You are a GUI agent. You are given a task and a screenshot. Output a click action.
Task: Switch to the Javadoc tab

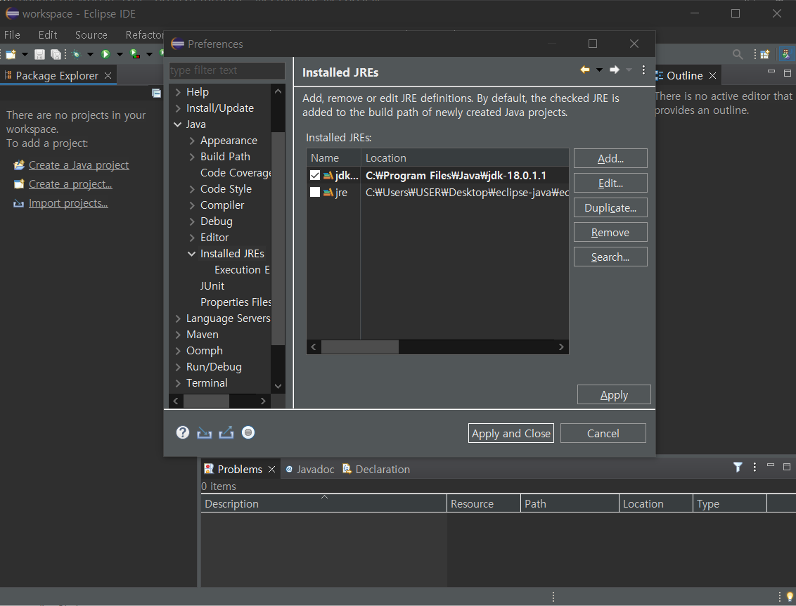[x=309, y=470]
